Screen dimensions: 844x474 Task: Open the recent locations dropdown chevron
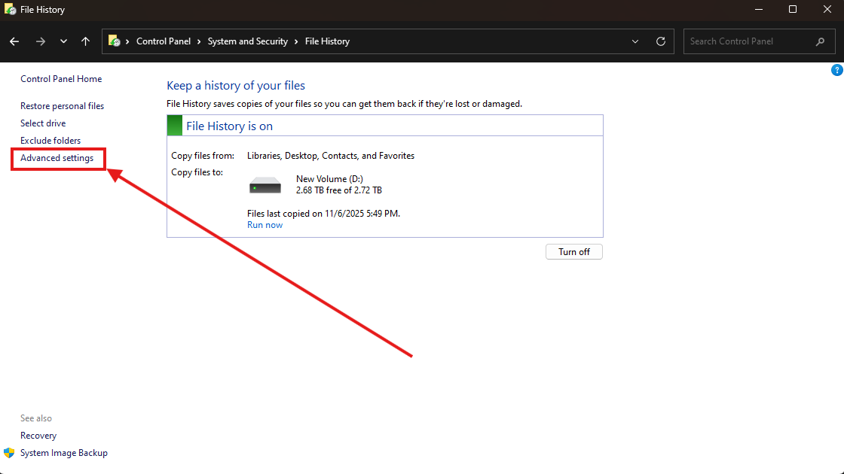point(63,41)
